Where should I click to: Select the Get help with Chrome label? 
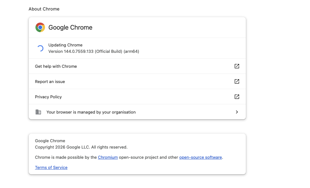pos(56,66)
